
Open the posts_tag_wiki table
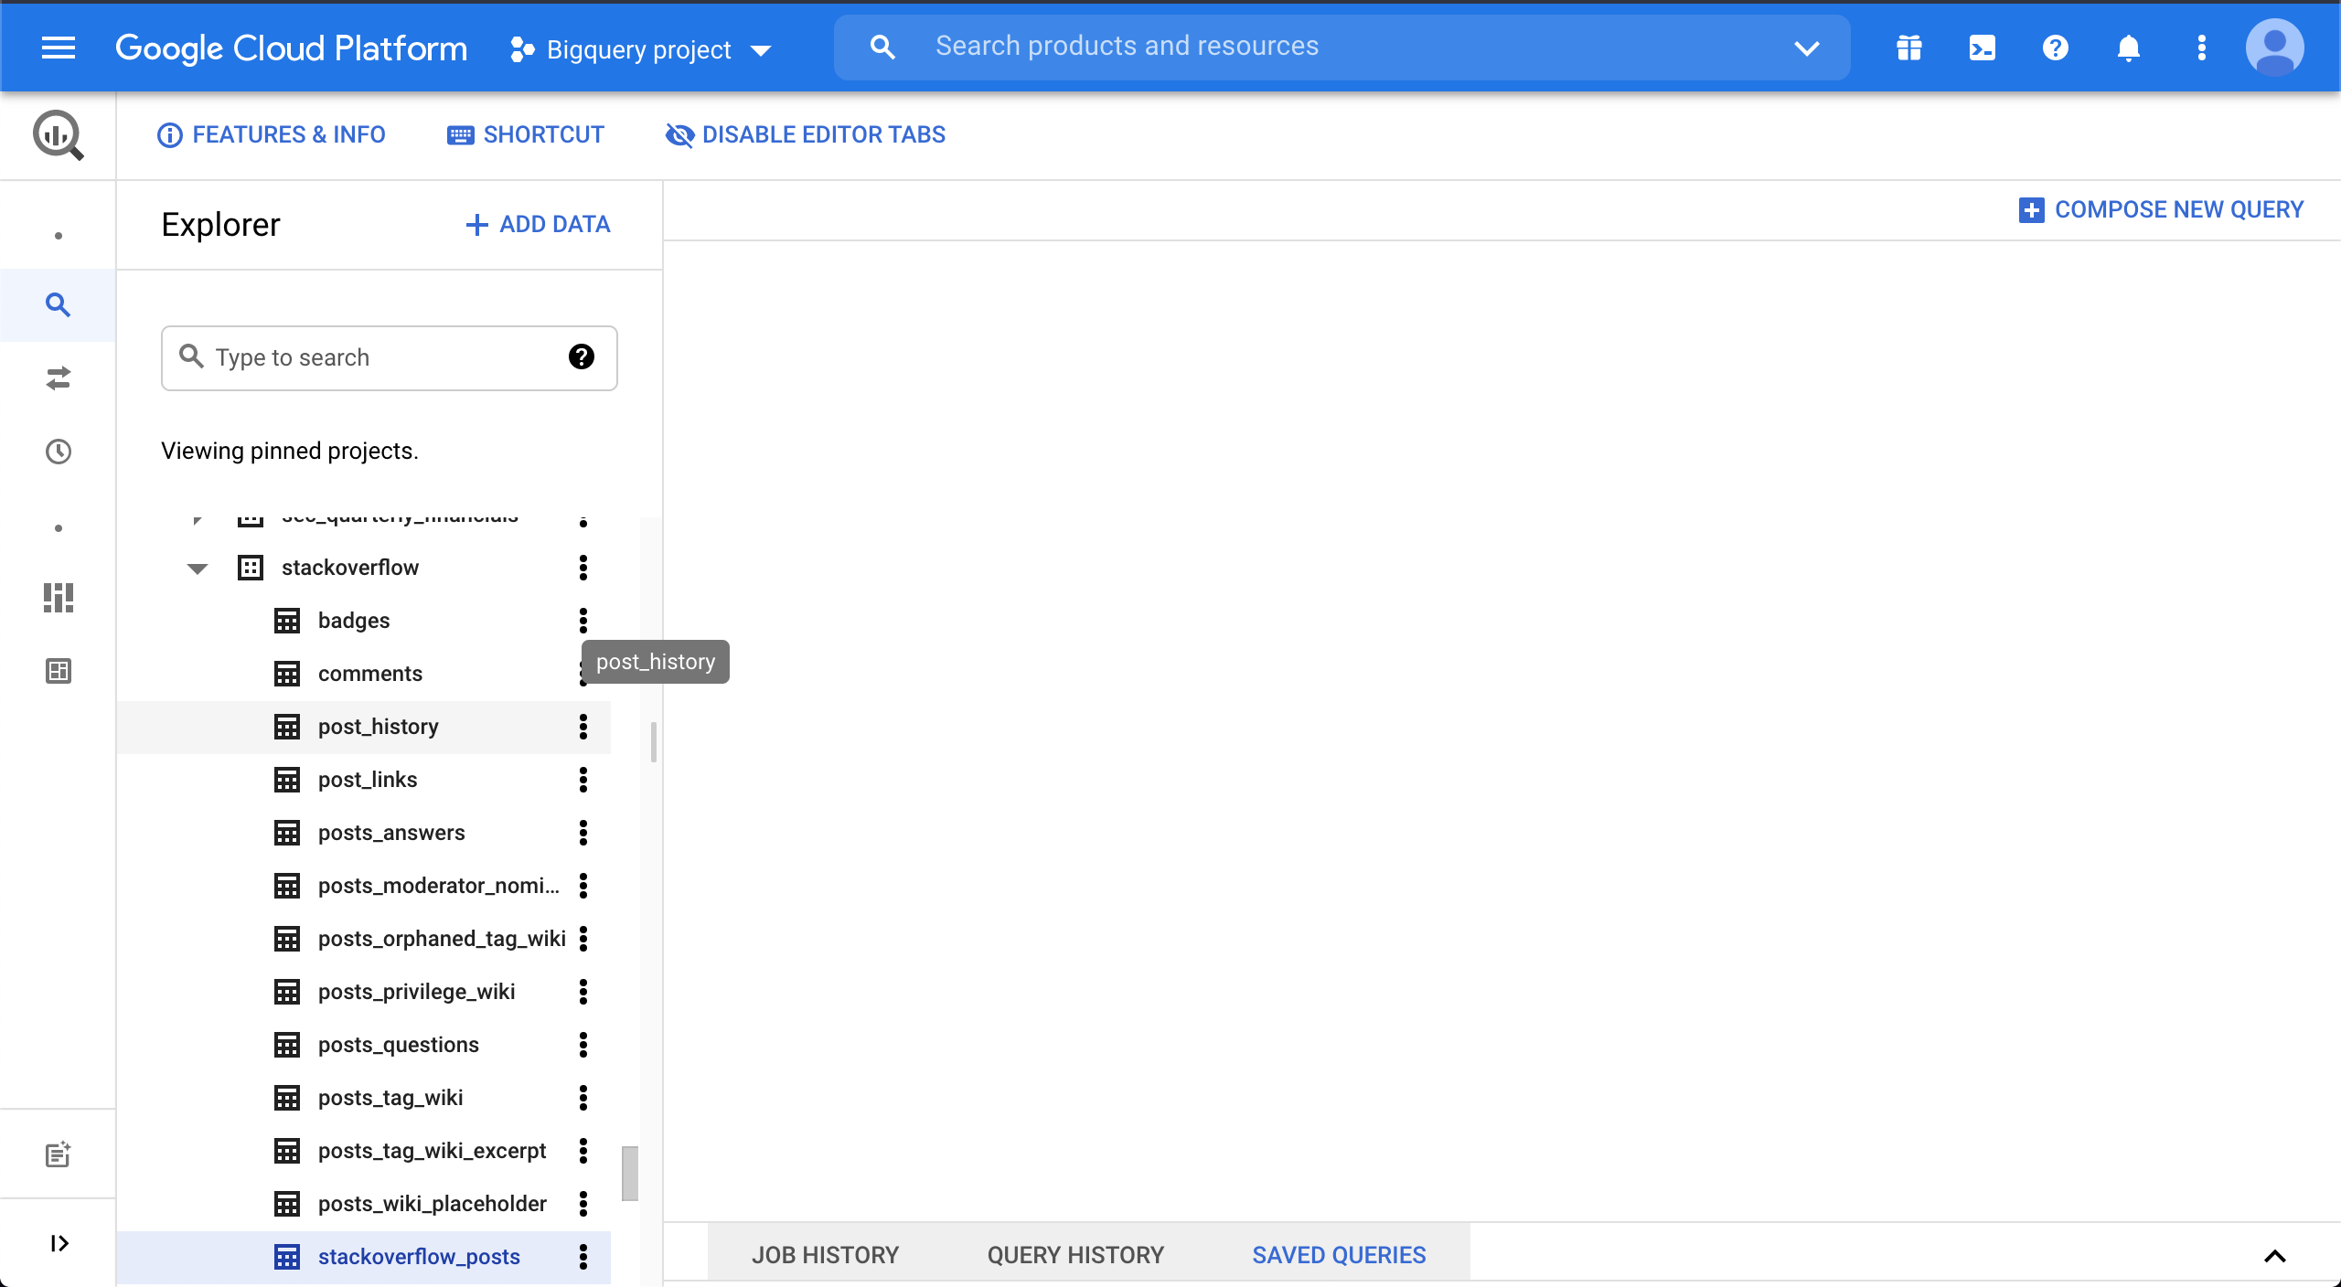point(390,1098)
